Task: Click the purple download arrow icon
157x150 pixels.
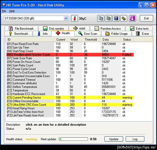Action: click(x=132, y=18)
